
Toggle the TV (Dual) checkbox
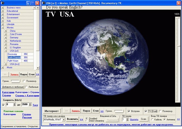[146, 111]
